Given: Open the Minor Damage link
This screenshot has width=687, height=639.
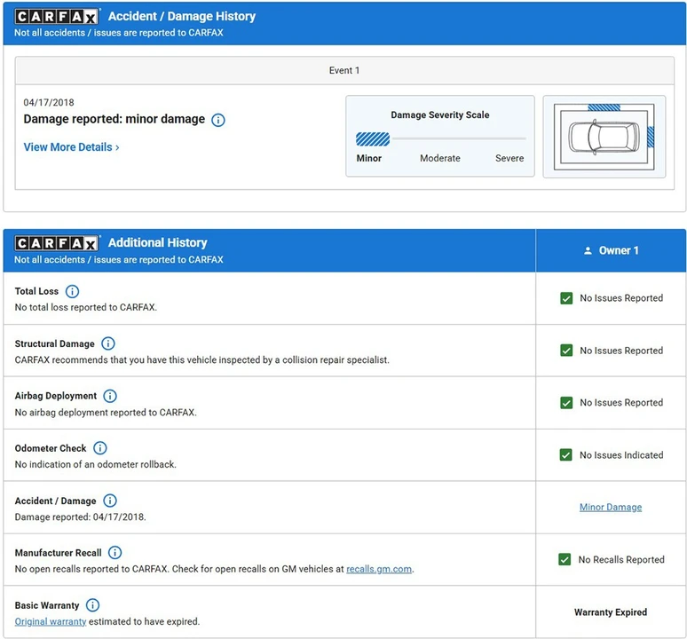Looking at the screenshot, I should point(611,507).
